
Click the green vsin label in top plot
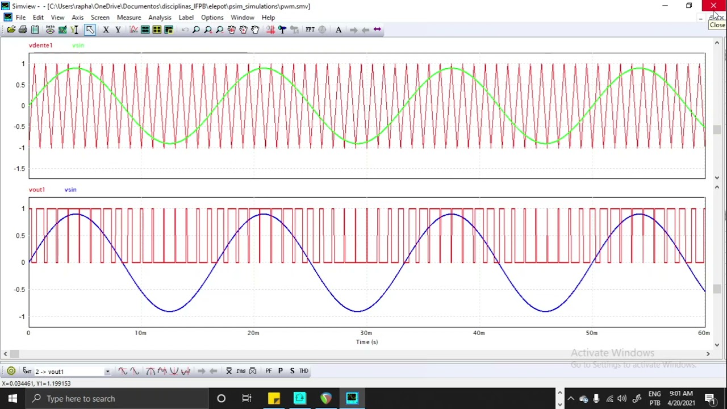pyautogui.click(x=78, y=45)
